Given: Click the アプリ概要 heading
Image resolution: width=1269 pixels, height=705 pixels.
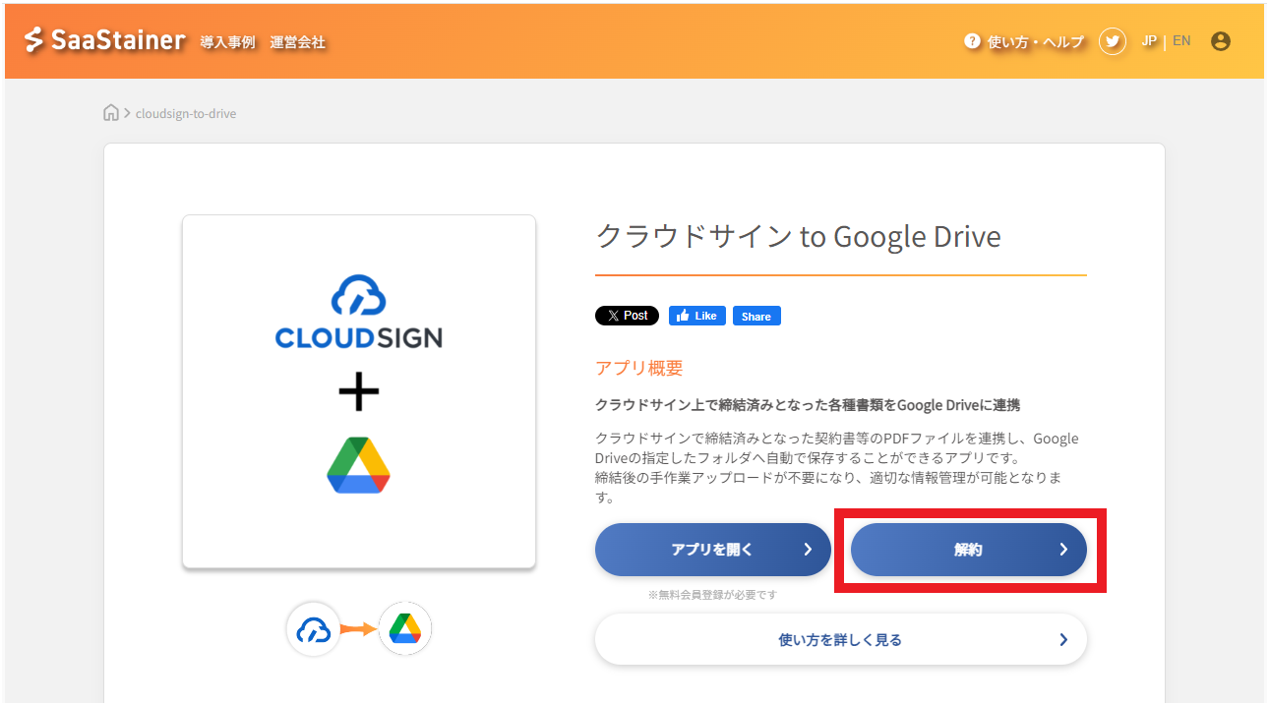Looking at the screenshot, I should (639, 369).
